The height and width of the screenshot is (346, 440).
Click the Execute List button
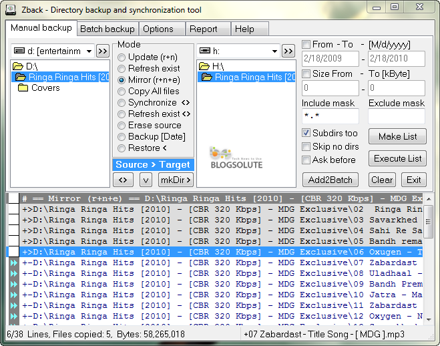tap(398, 158)
